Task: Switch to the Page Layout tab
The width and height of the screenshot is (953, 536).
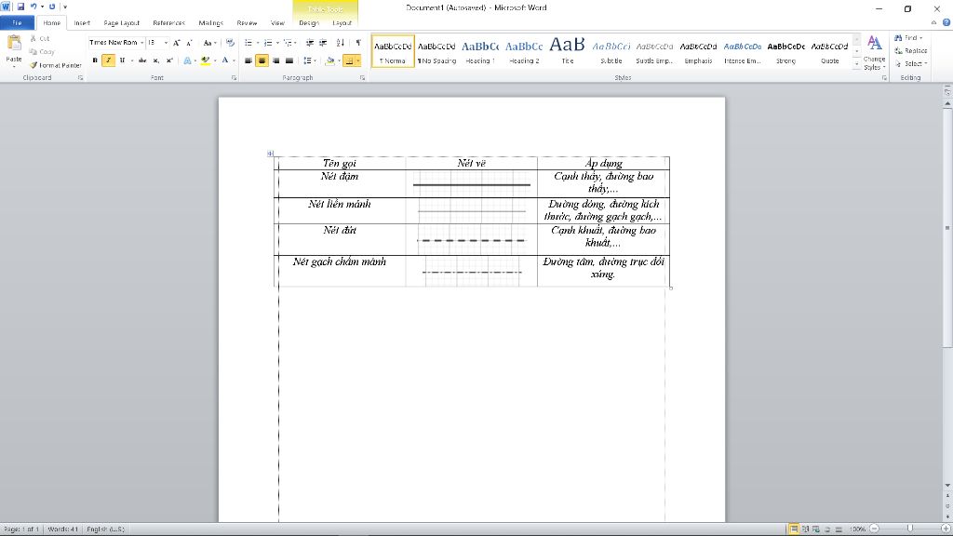Action: point(122,23)
